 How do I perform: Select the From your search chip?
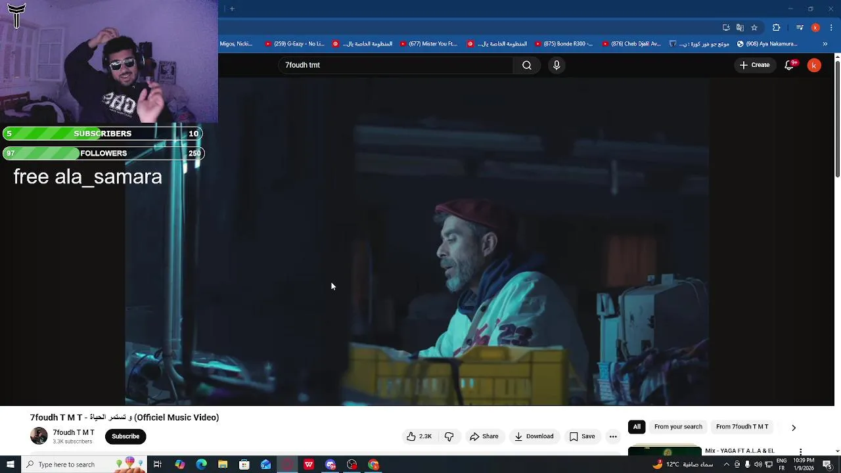(678, 427)
